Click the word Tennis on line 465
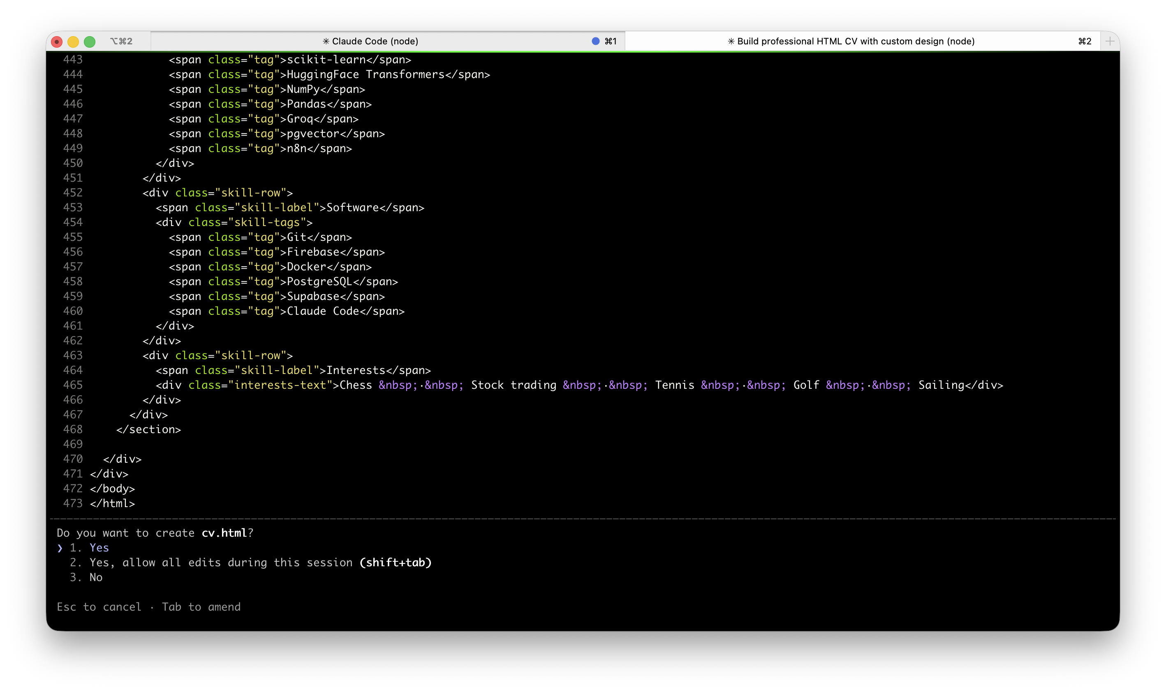Viewport: 1166px width, 692px height. coord(674,385)
